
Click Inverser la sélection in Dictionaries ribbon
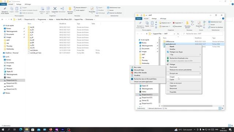pos(114,13)
